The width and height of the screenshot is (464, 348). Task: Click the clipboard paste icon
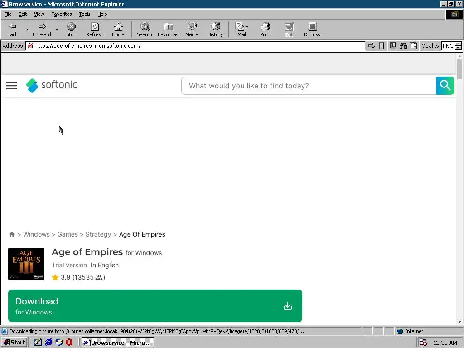[x=413, y=46]
